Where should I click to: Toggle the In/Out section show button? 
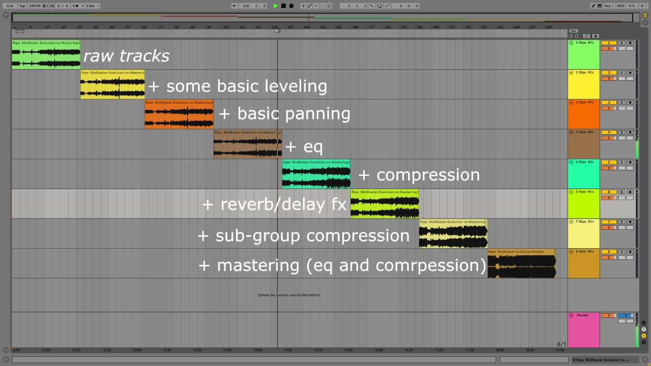tap(644, 323)
